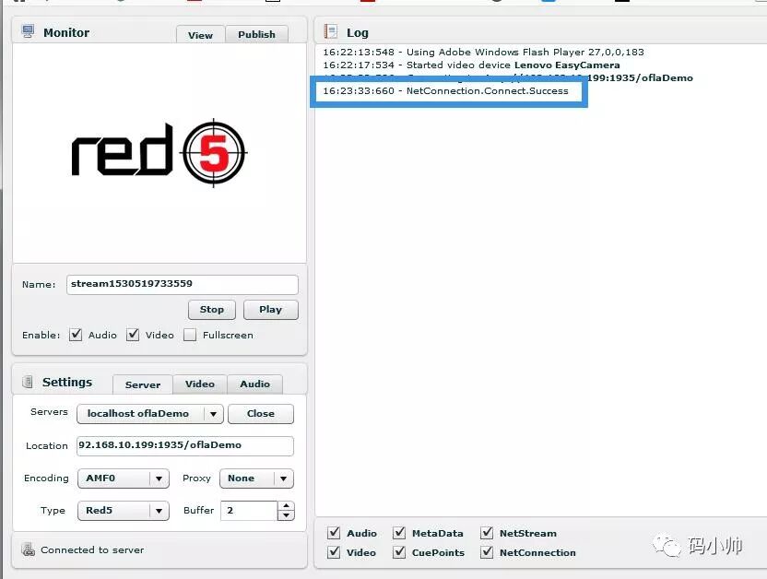The image size is (767, 579).
Task: Open the Encoding AMF0 dropdown
Action: tap(124, 479)
